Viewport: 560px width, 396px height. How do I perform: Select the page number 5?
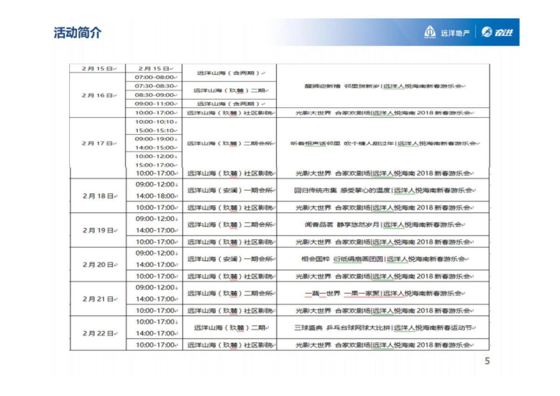coord(486,360)
